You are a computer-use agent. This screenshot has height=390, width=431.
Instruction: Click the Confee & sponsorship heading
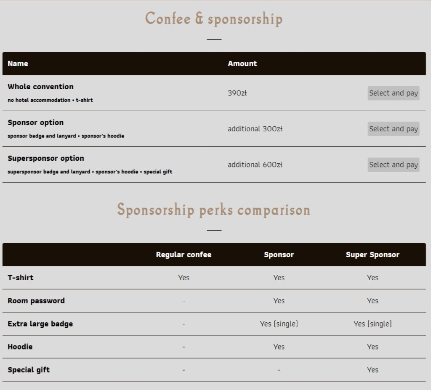coord(214,19)
